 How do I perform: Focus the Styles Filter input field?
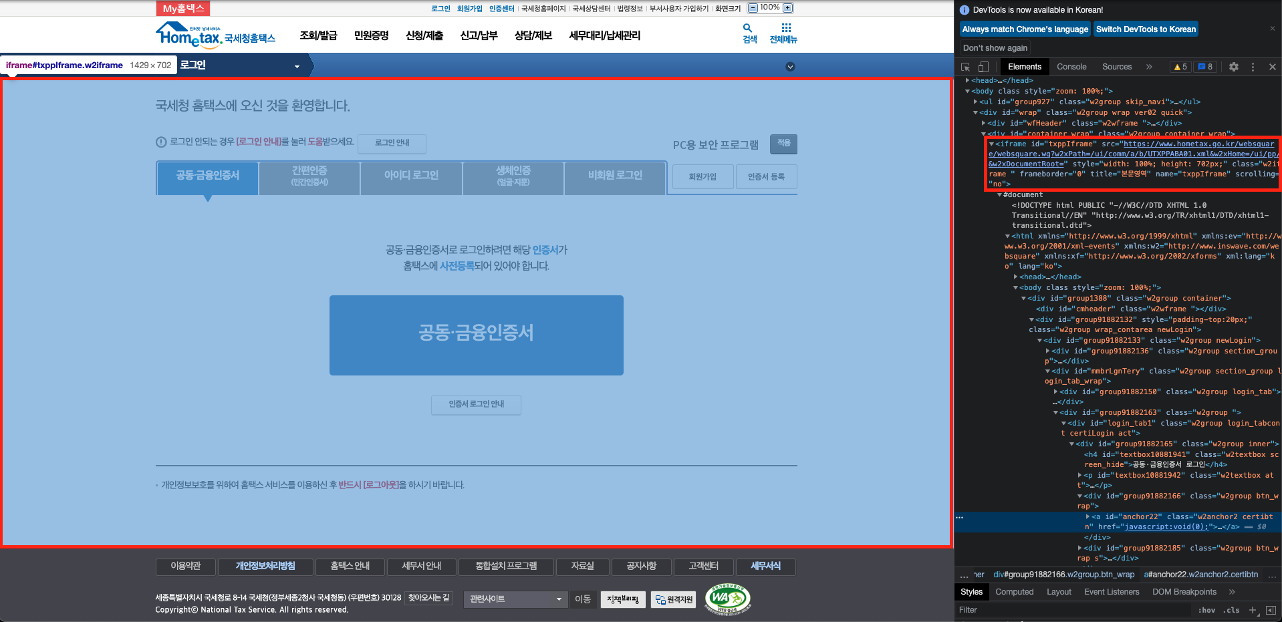click(1073, 610)
